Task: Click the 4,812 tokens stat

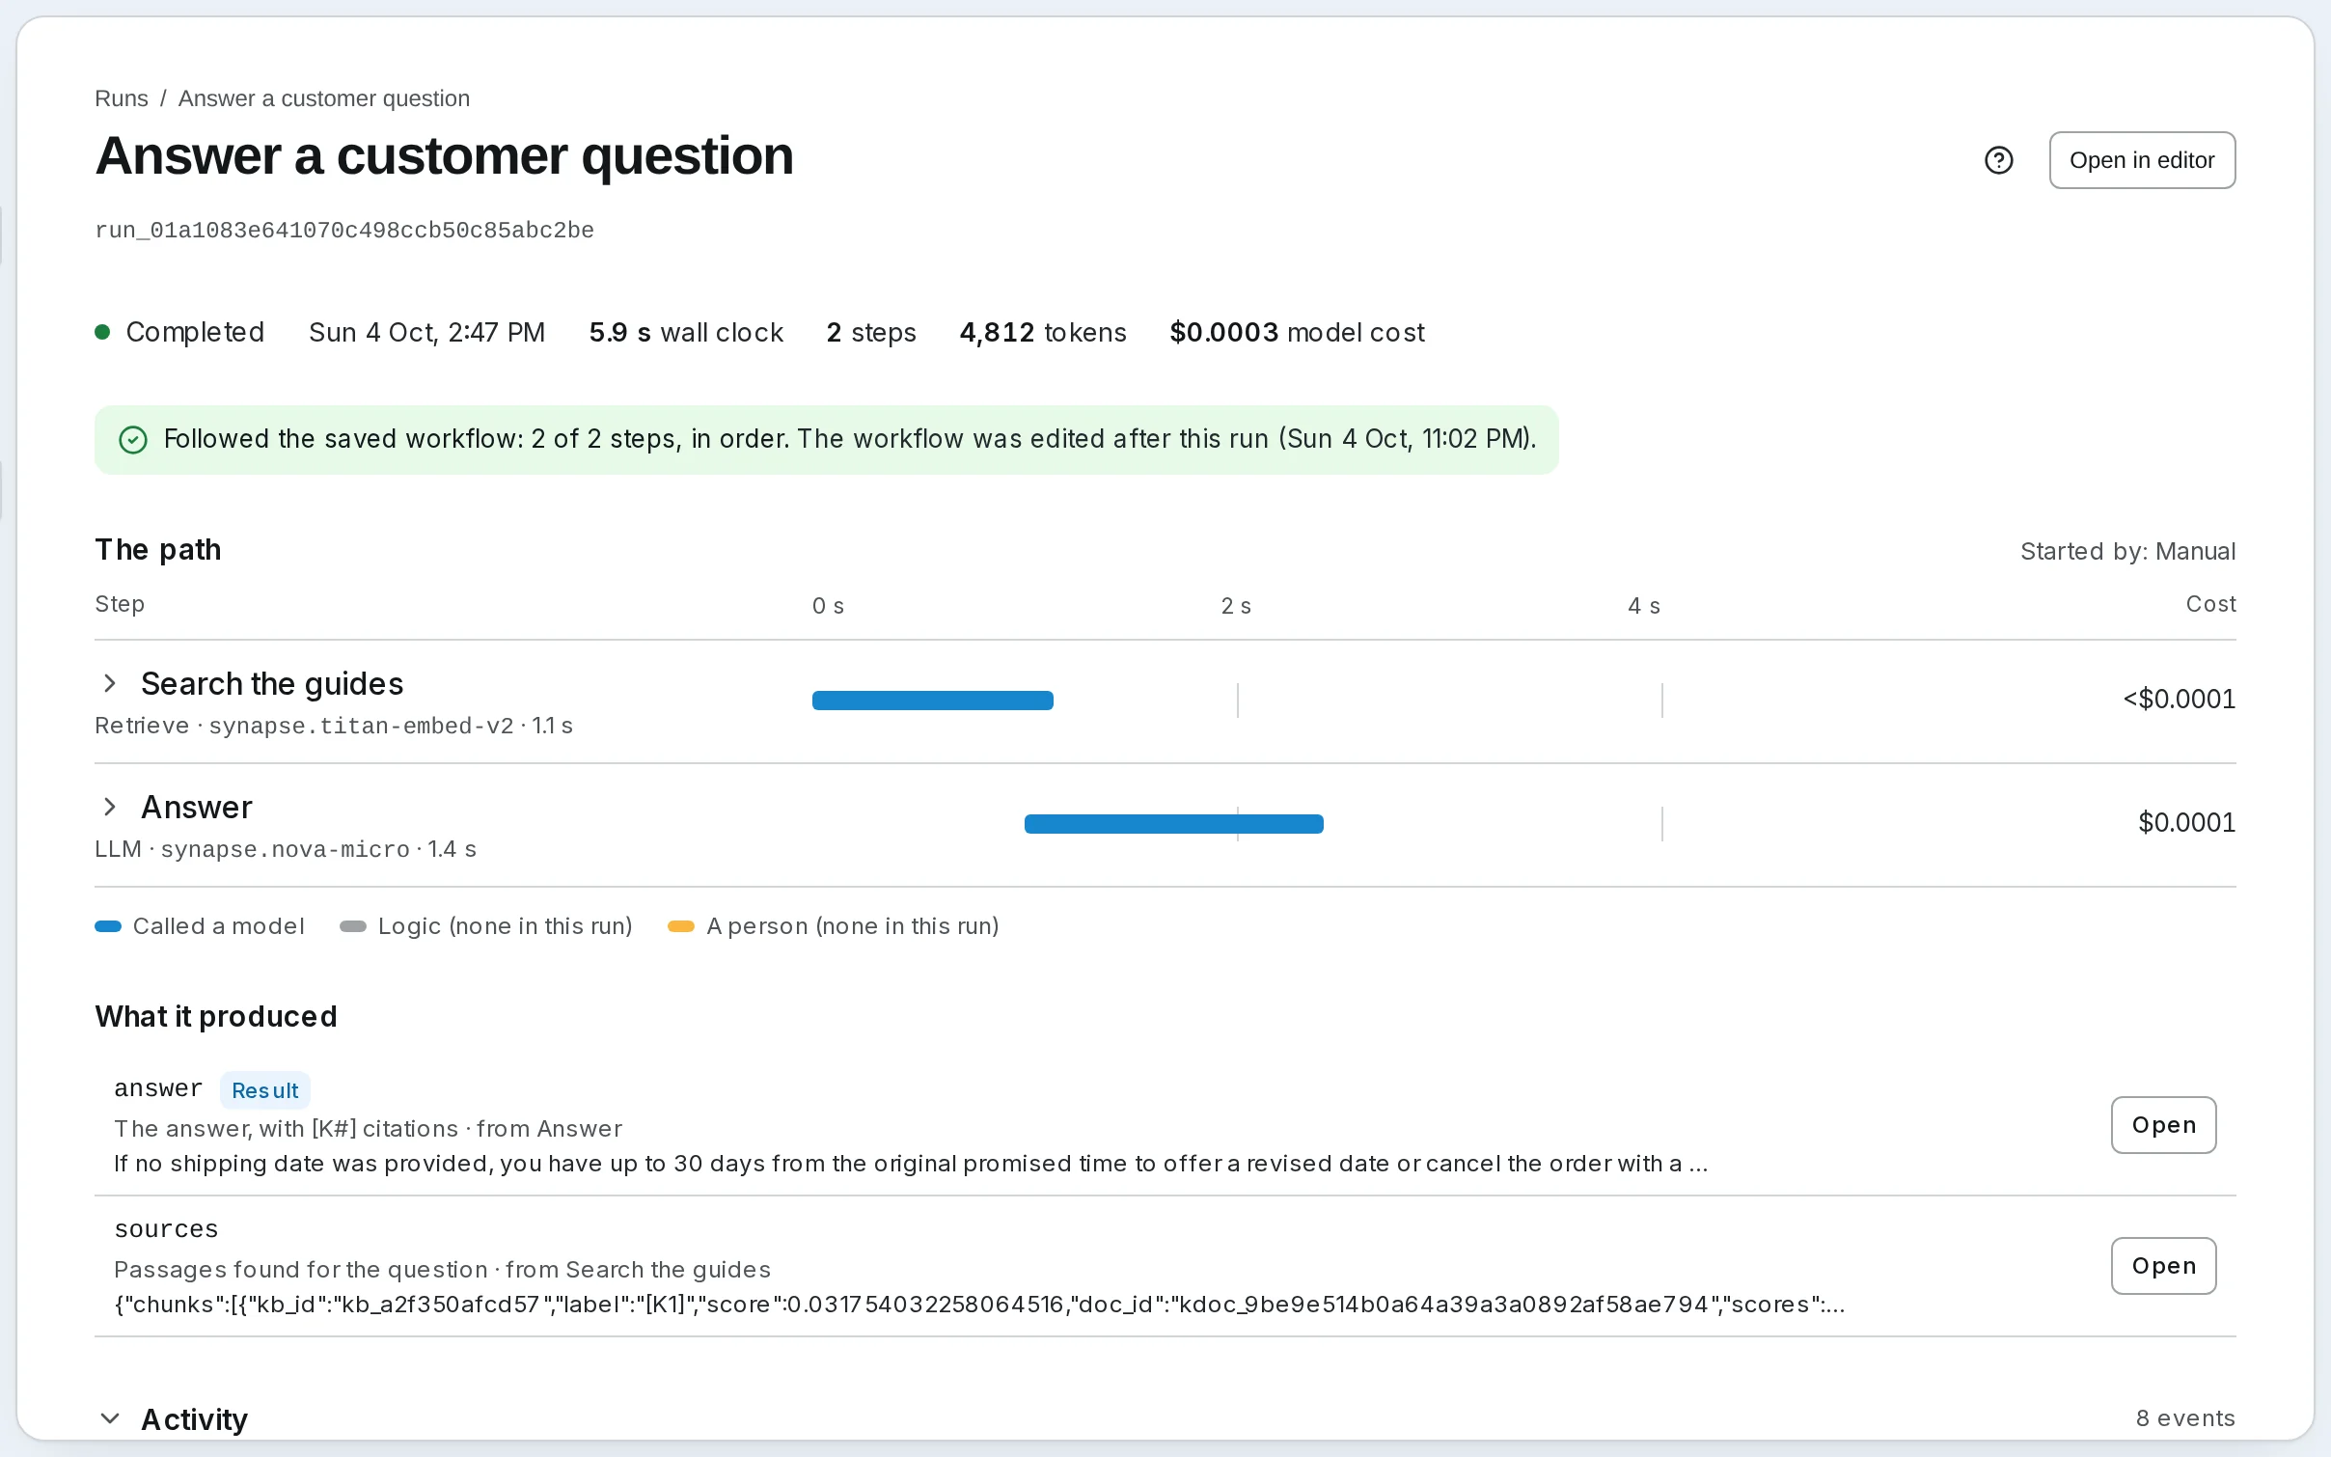Action: [1043, 332]
